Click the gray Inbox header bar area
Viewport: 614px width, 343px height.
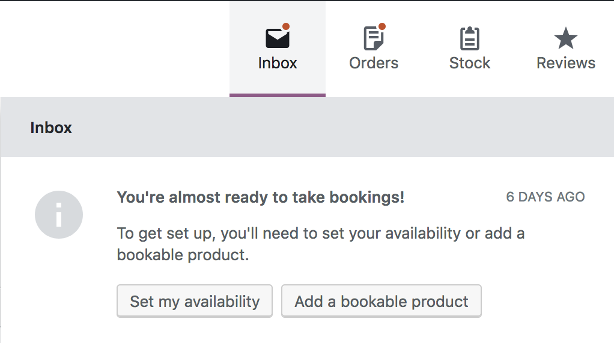(x=308, y=127)
